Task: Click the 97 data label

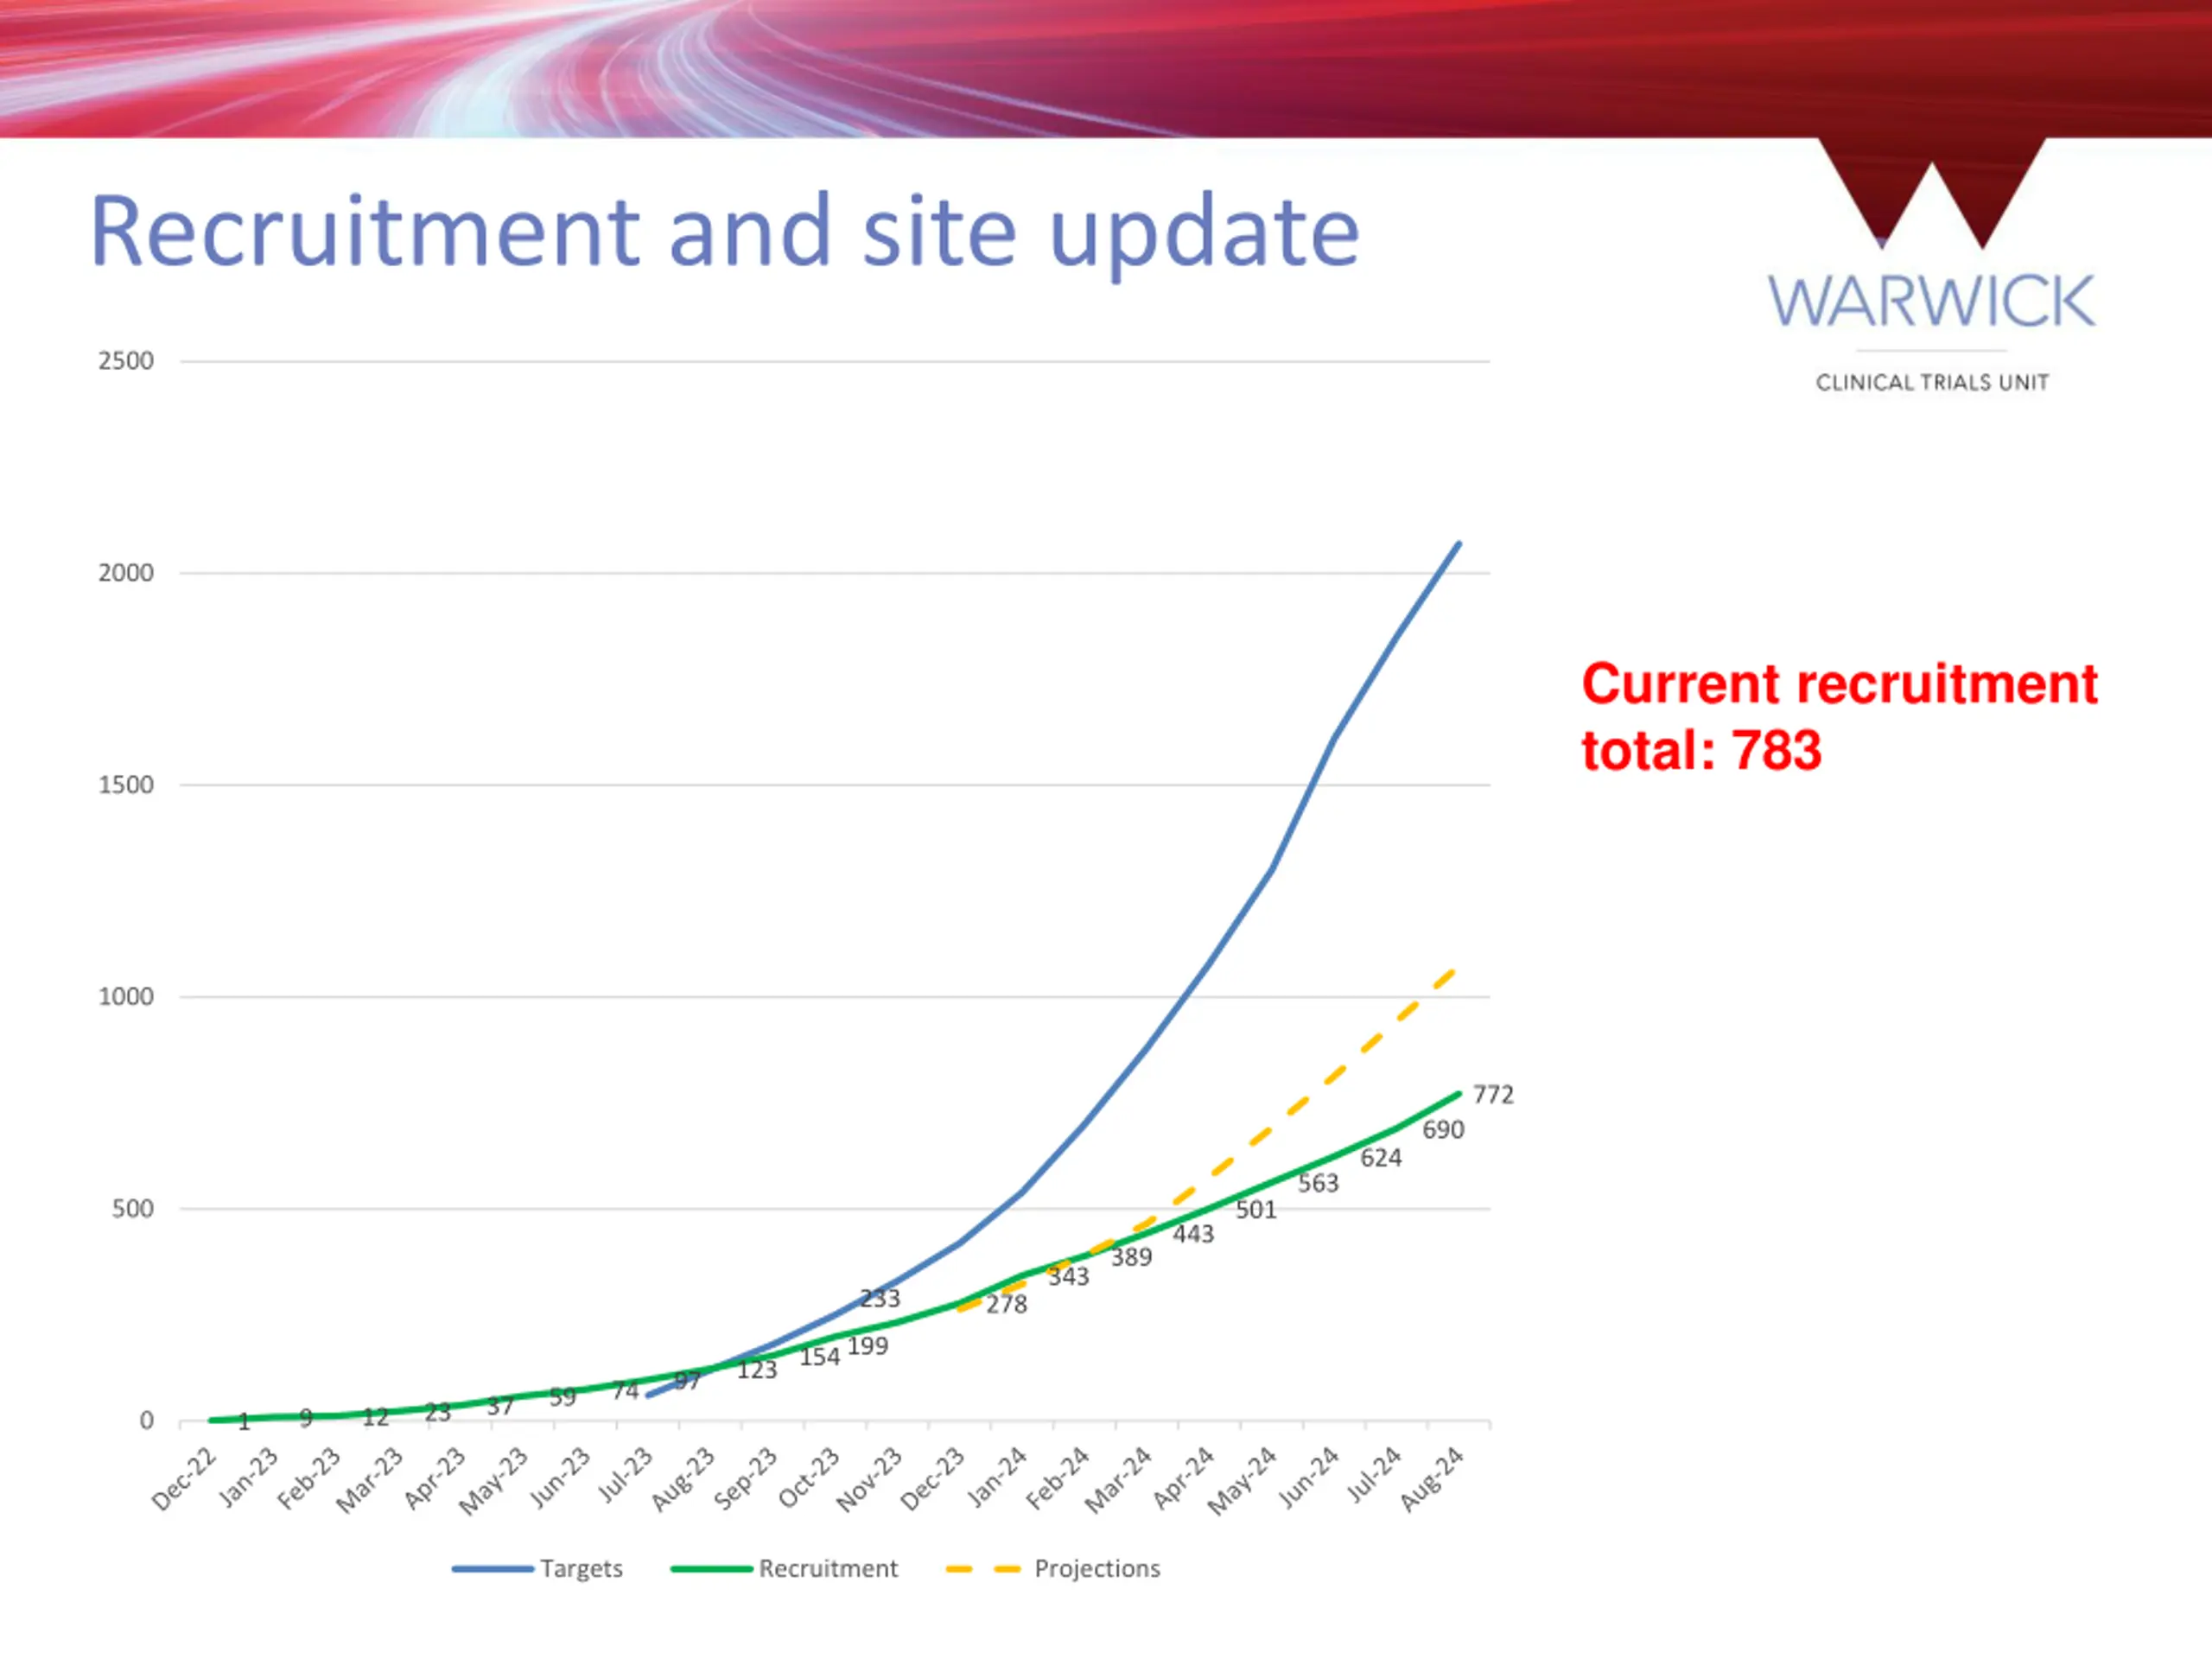Action: tap(687, 1381)
